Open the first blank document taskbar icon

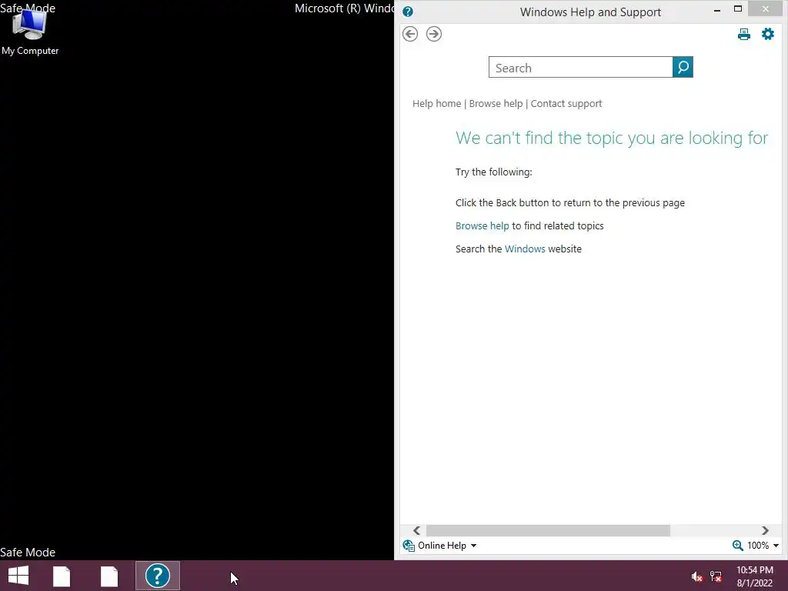pos(62,576)
